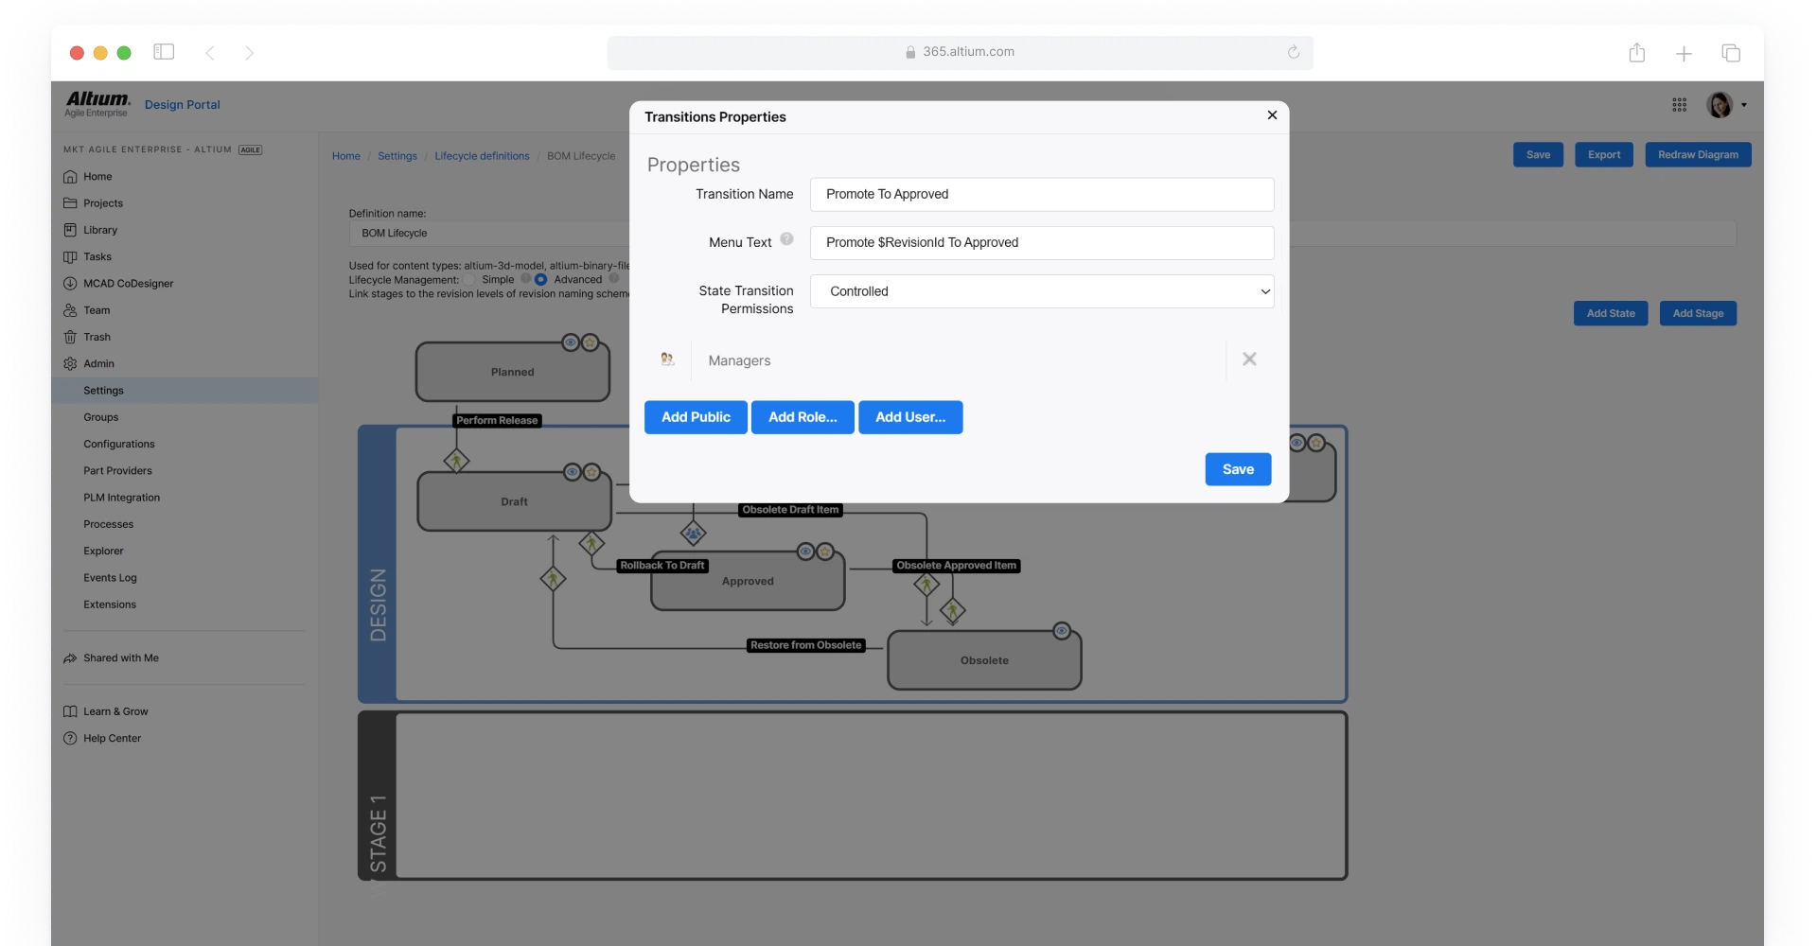1817x946 pixels.
Task: Click the Team sidebar icon
Action: (x=70, y=310)
